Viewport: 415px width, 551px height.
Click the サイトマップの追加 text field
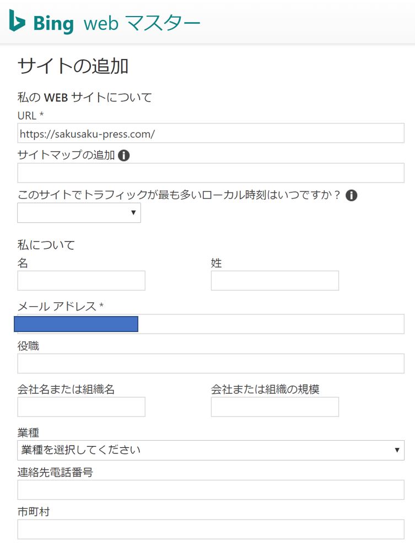[x=211, y=173]
